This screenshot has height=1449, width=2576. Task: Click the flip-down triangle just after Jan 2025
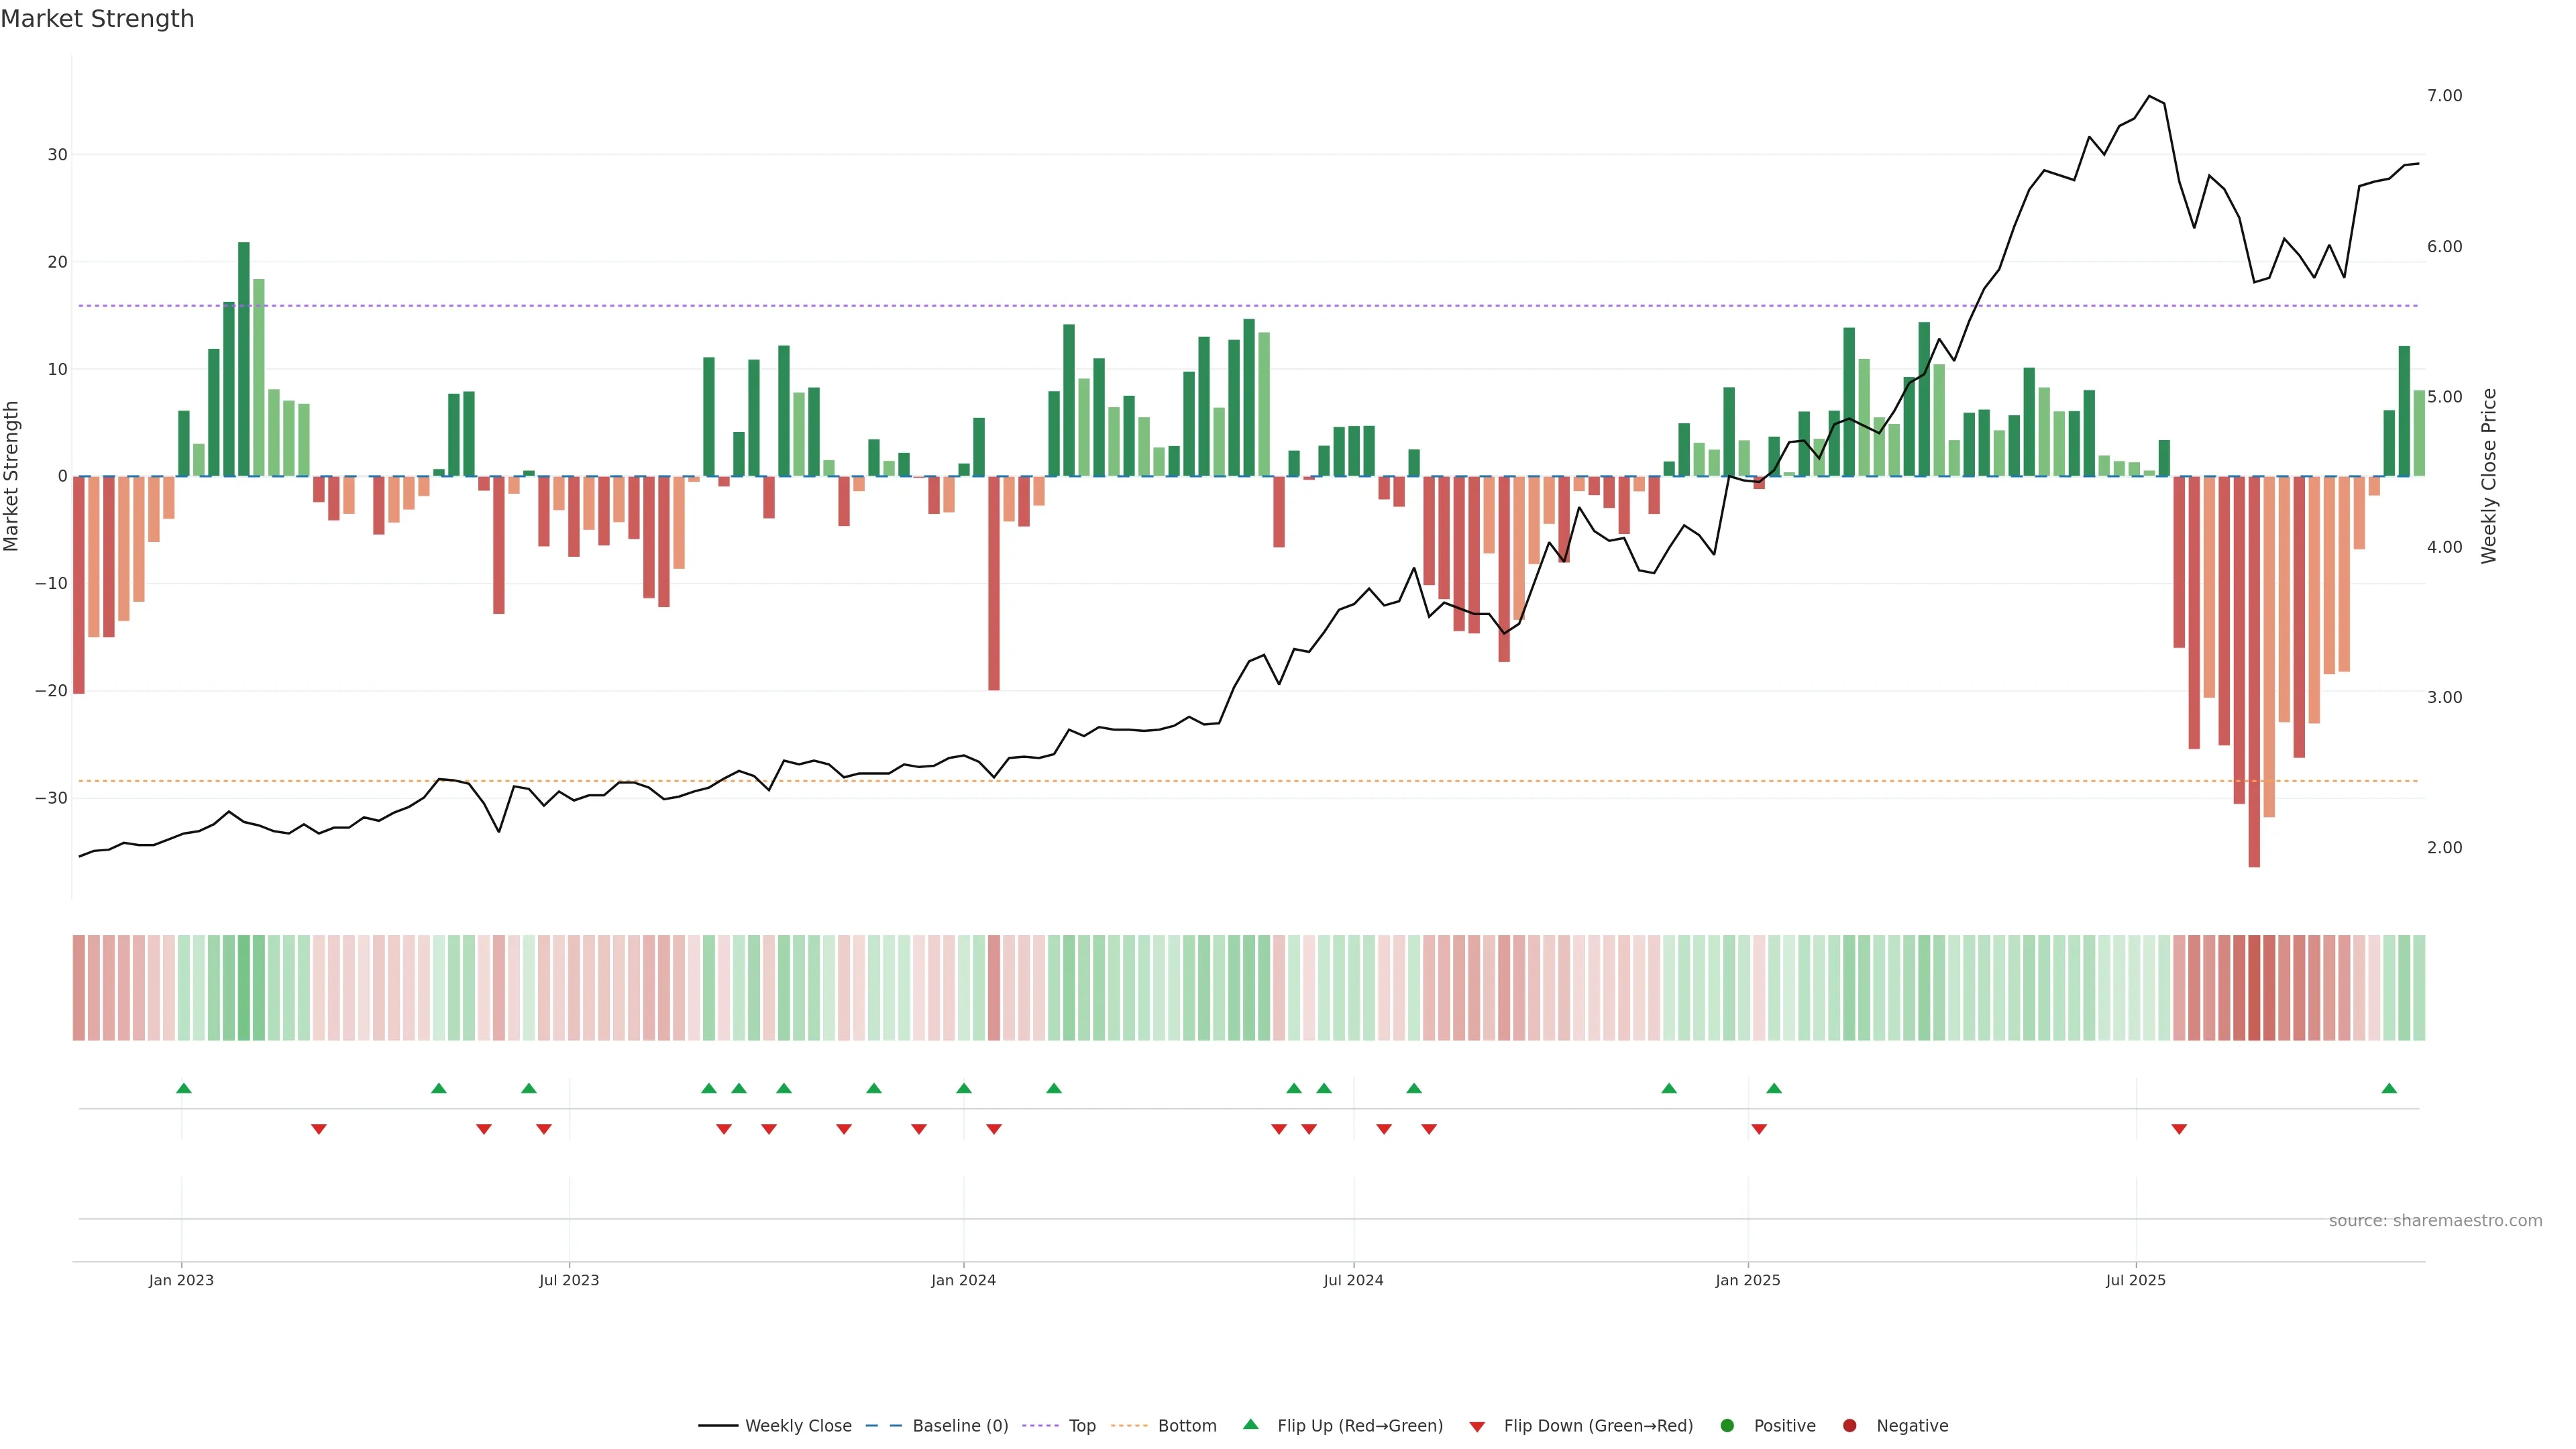[1759, 1129]
